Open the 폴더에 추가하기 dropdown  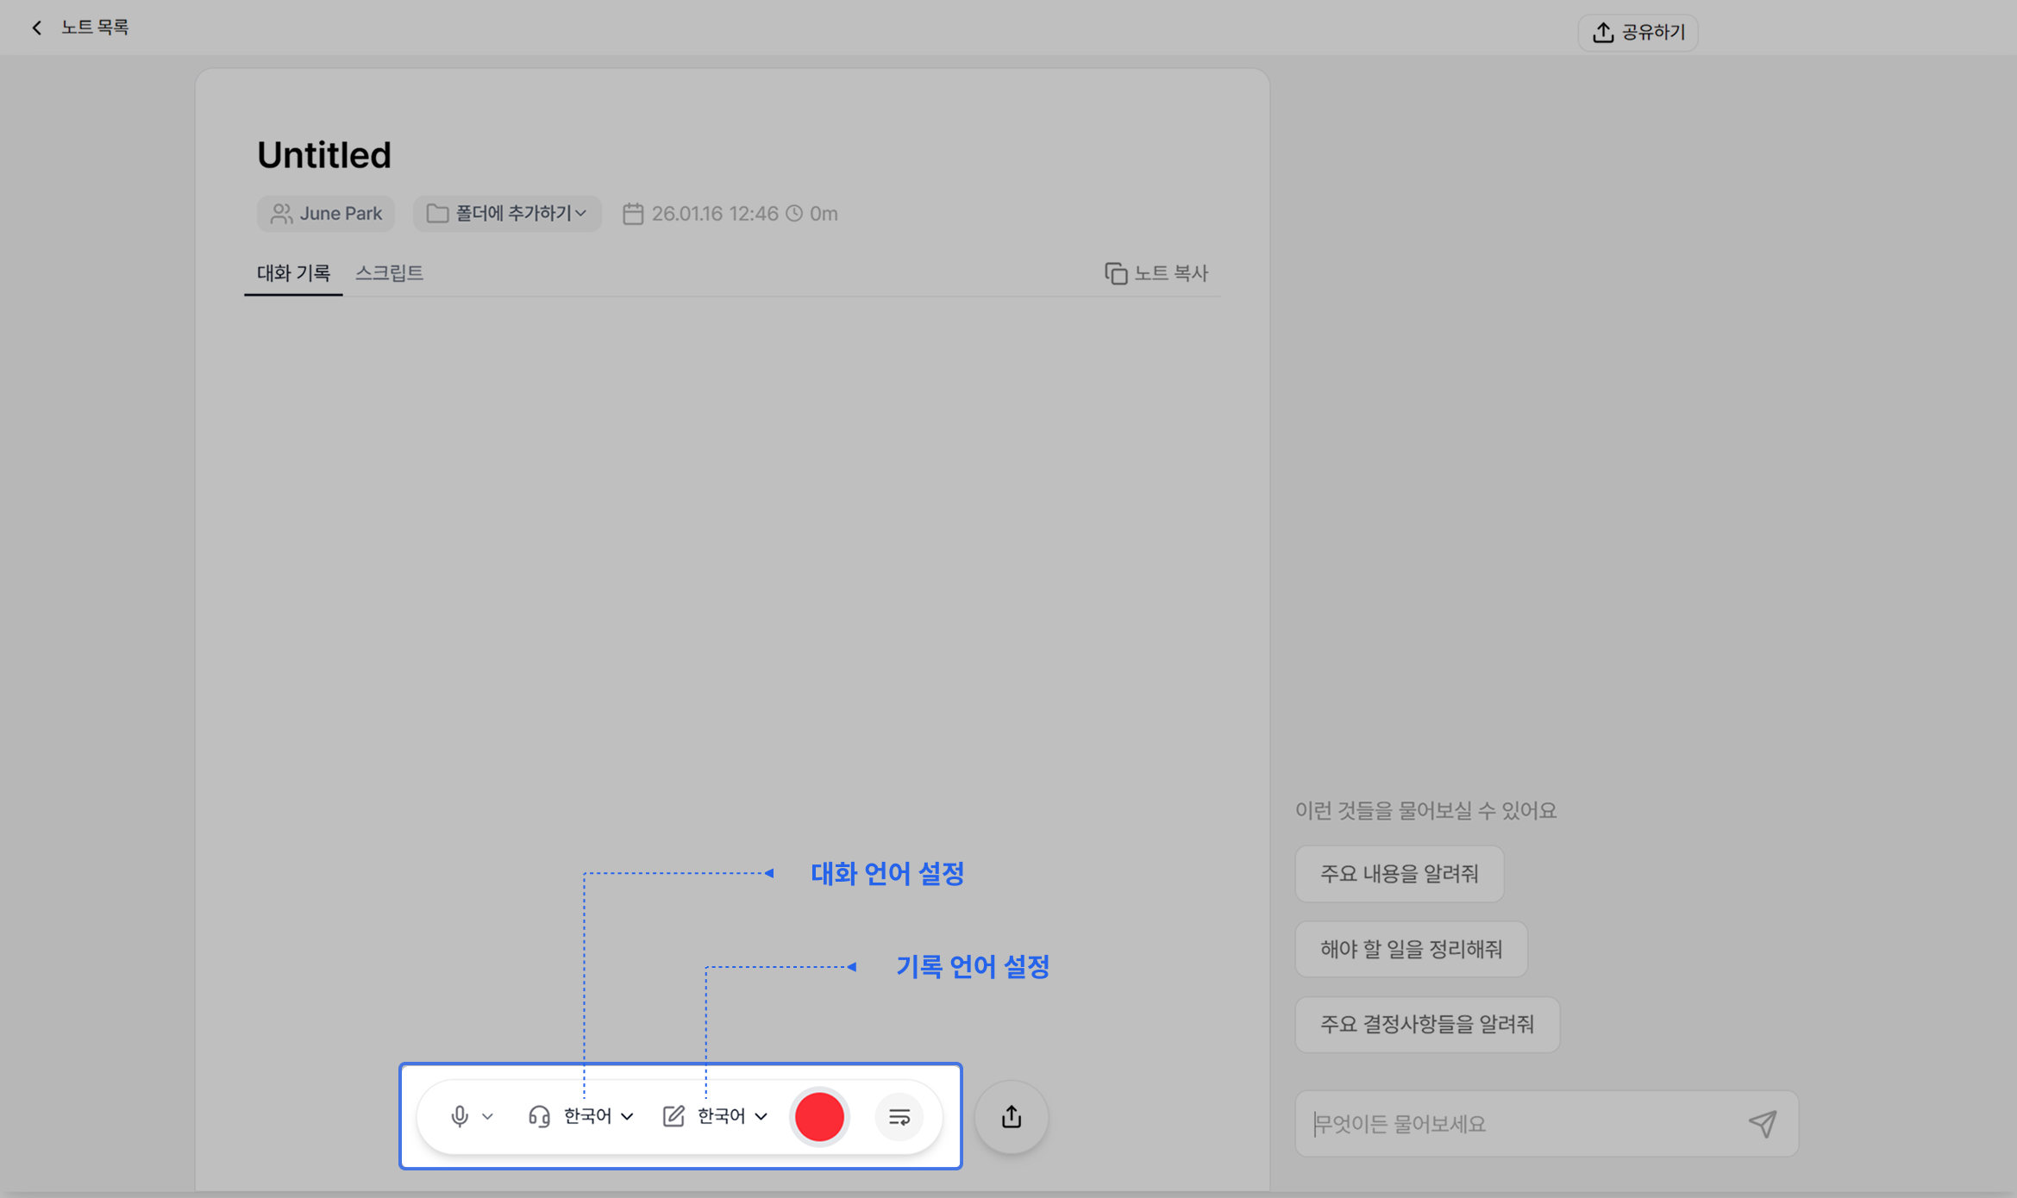pyautogui.click(x=507, y=213)
